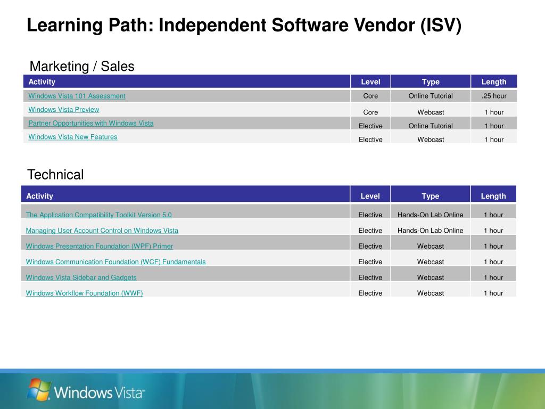Click the Marketing / Sales section heading

82,66
